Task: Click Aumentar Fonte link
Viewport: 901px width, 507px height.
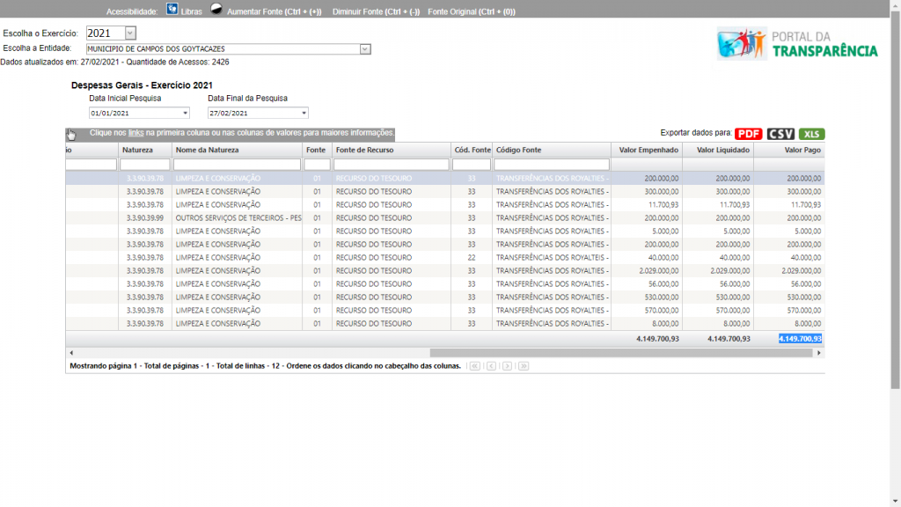Action: pos(275,11)
